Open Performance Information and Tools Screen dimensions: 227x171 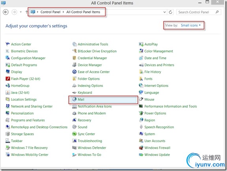click(x=171, y=106)
